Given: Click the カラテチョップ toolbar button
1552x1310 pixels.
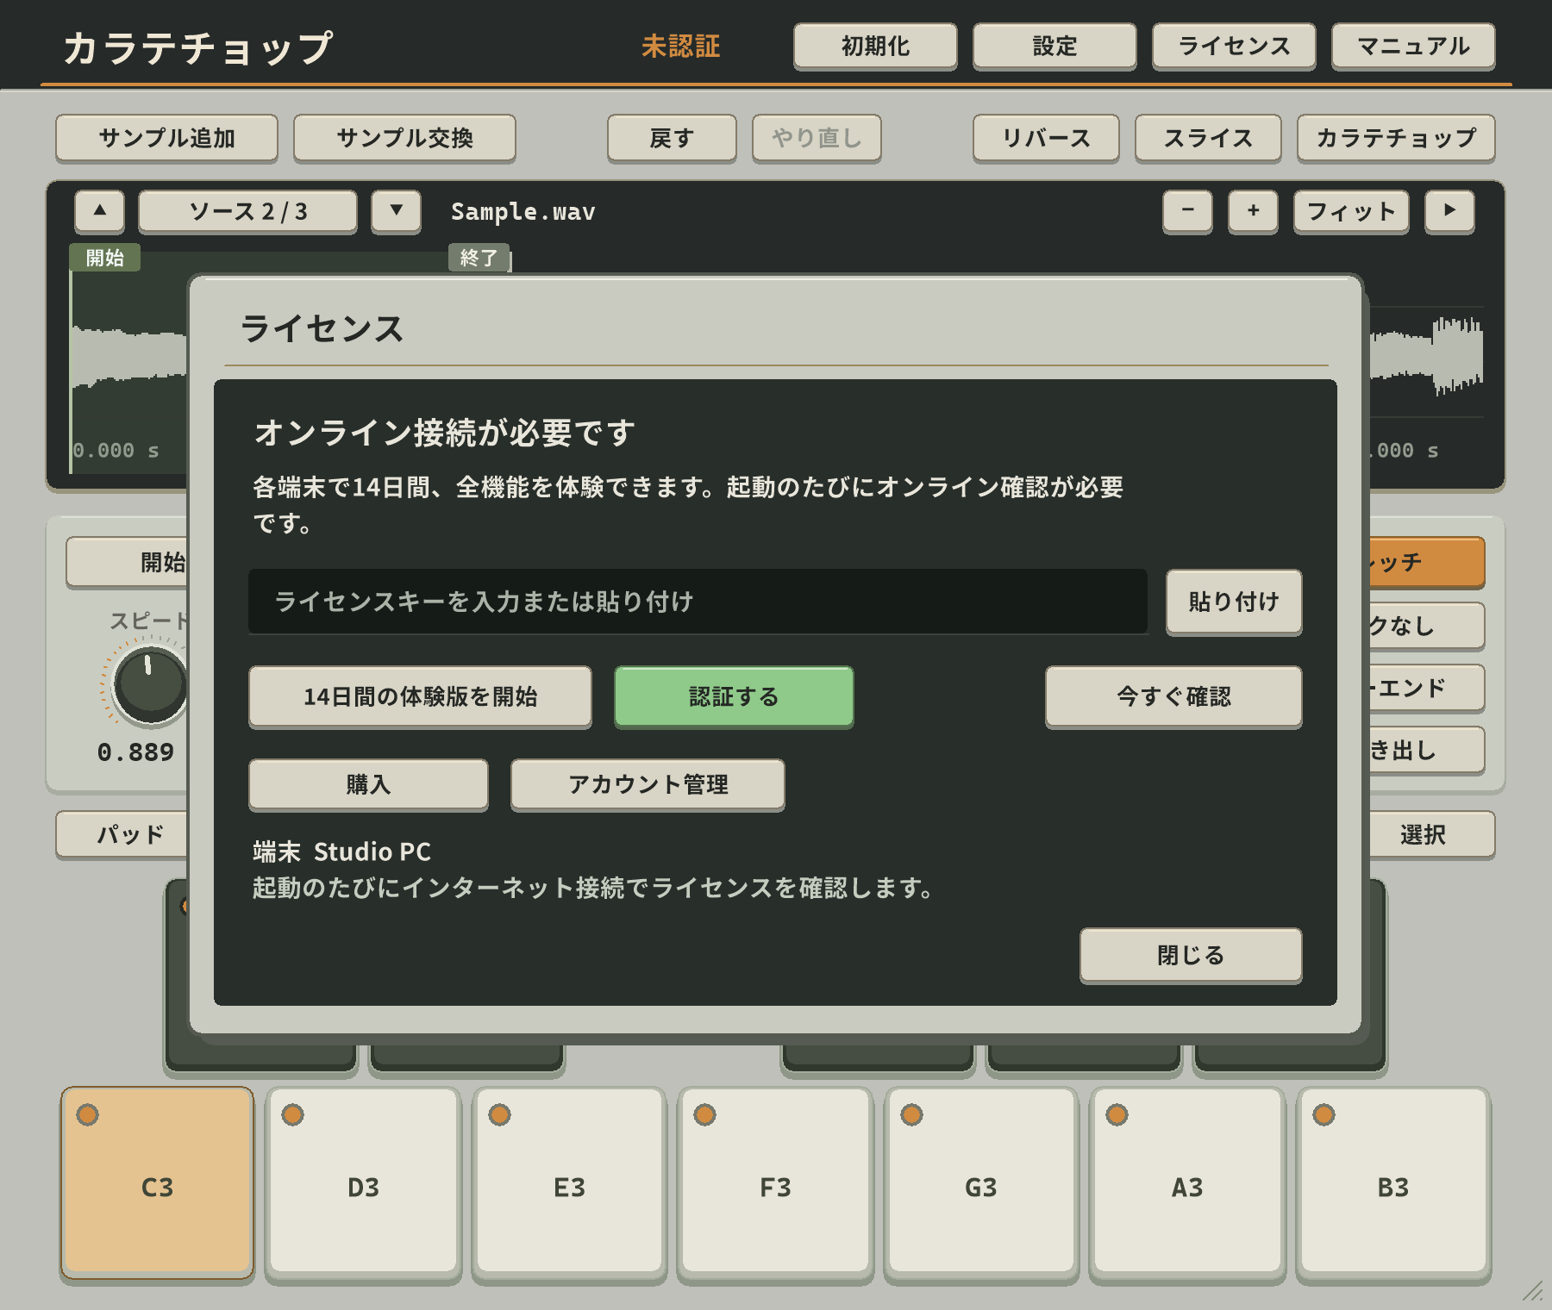Looking at the screenshot, I should tap(1396, 138).
